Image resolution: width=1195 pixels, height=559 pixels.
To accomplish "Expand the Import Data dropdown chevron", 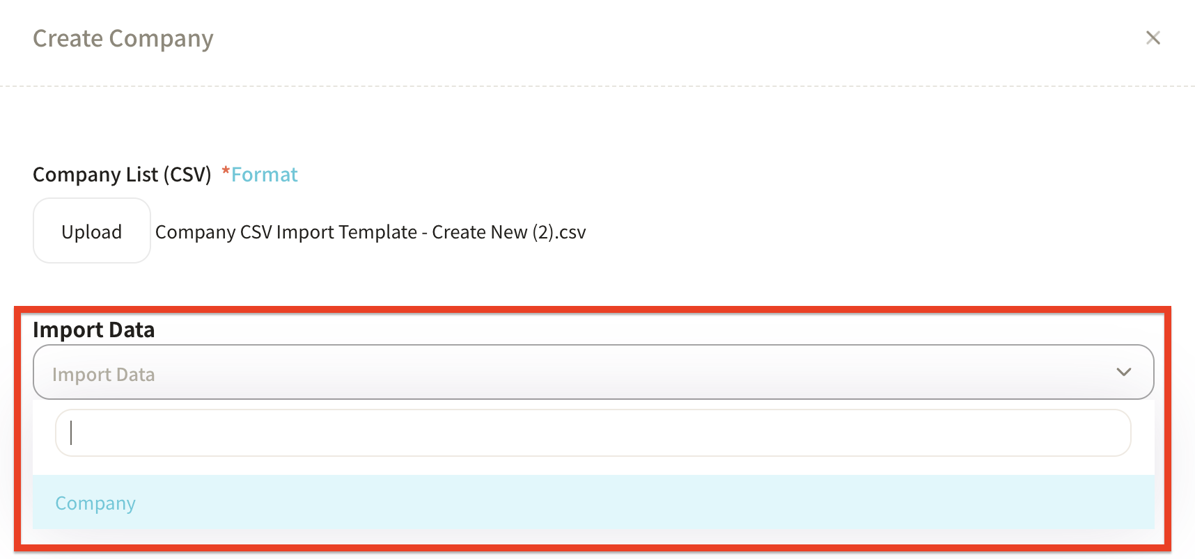I will [x=1123, y=372].
